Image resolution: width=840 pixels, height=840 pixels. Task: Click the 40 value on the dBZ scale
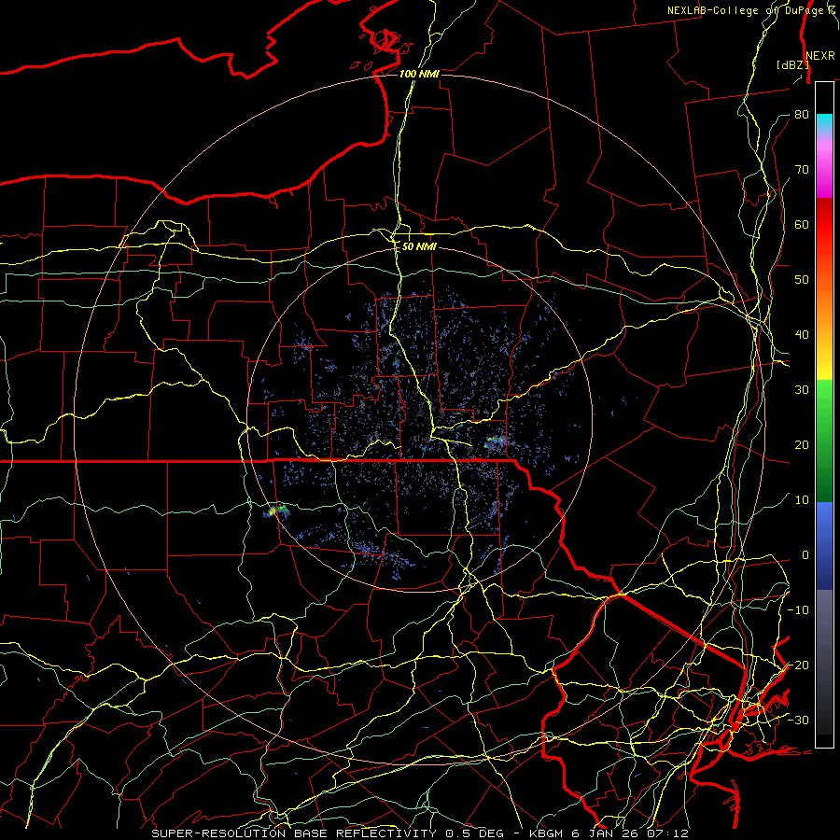(802, 335)
